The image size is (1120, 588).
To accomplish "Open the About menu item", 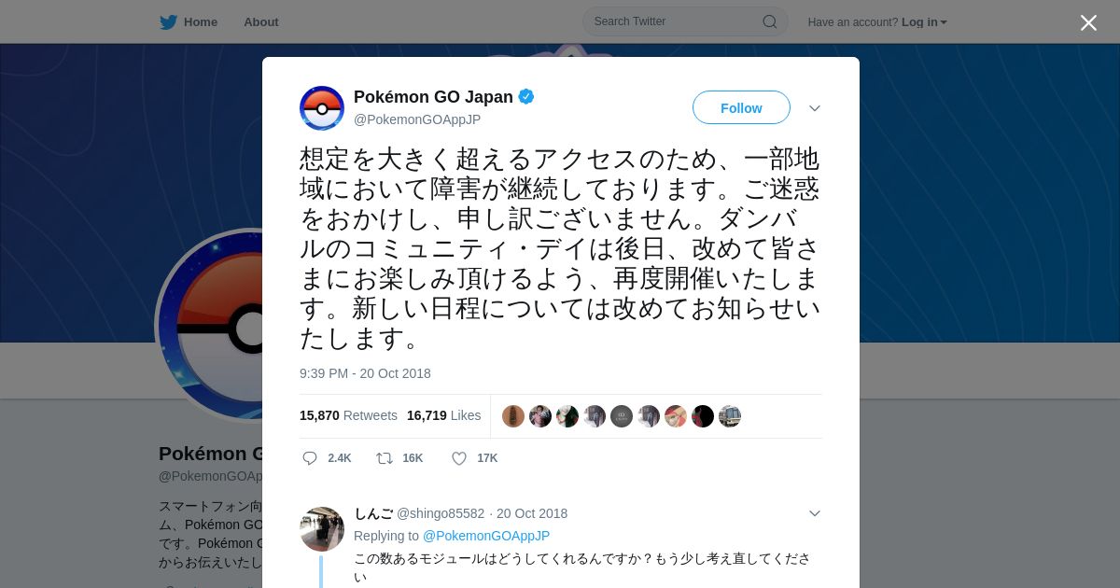I will click(261, 21).
